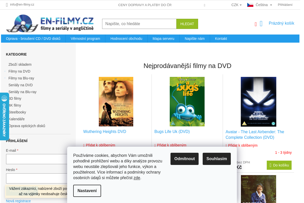The image size is (304, 203).
Task: Focus the E-mail login field
Action: click(x=38, y=159)
